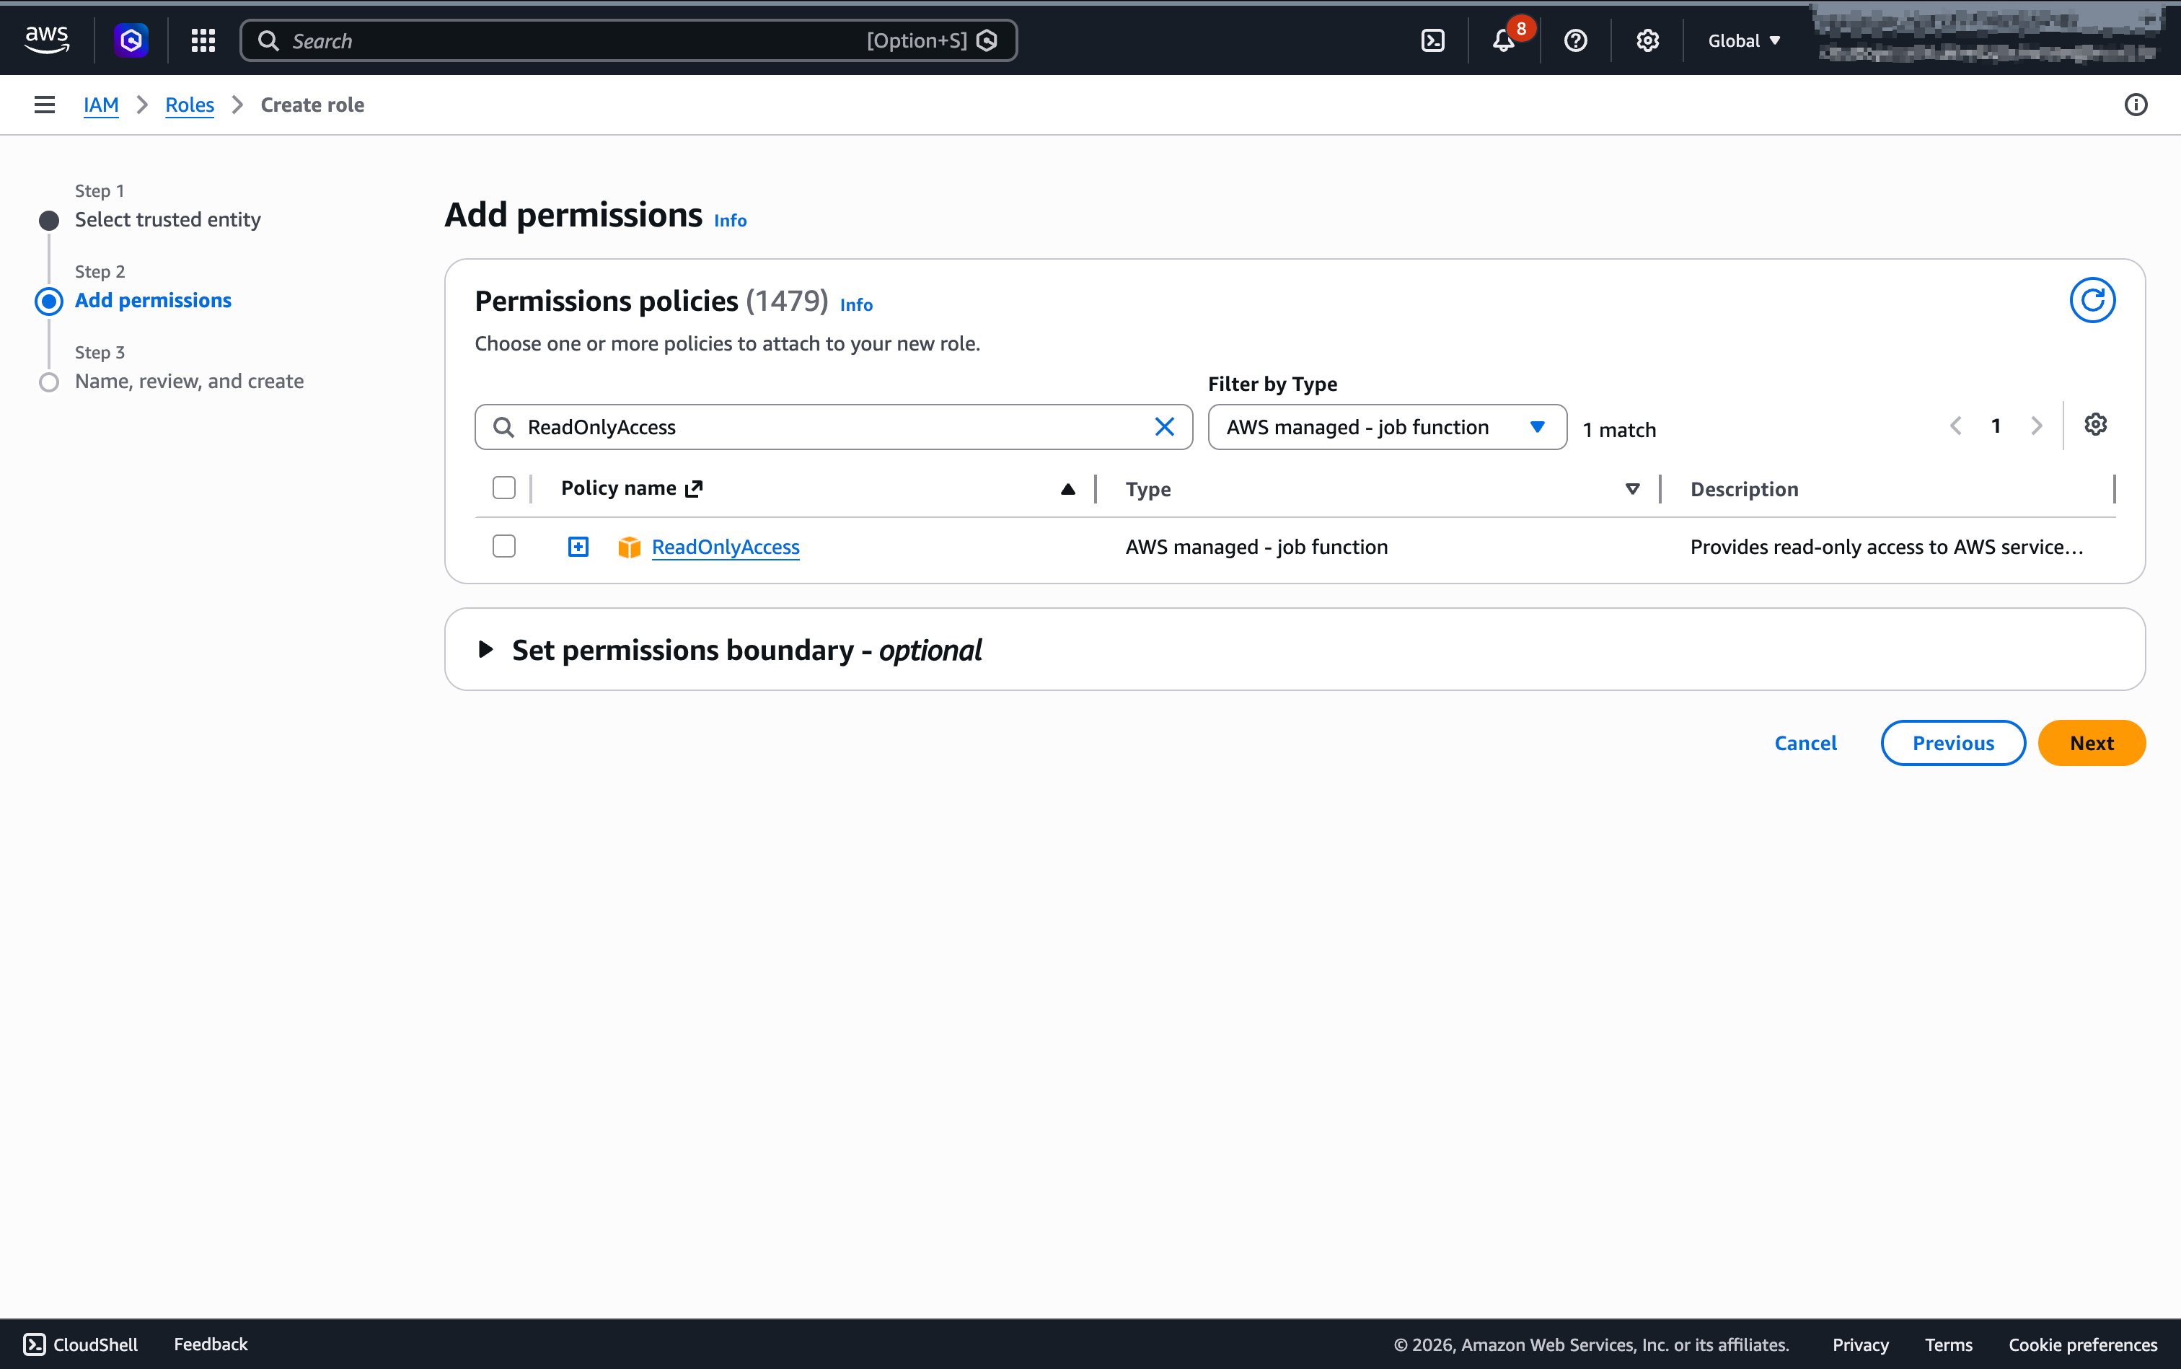Click 'AWS managed - job function' type cell
This screenshot has width=2181, height=1369.
click(x=1256, y=547)
